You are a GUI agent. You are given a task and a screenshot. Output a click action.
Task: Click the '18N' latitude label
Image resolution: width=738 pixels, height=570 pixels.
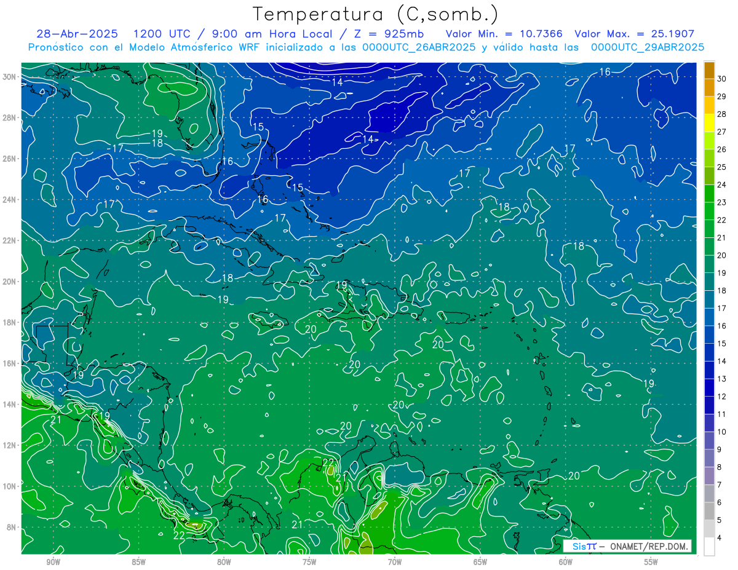click(9, 322)
